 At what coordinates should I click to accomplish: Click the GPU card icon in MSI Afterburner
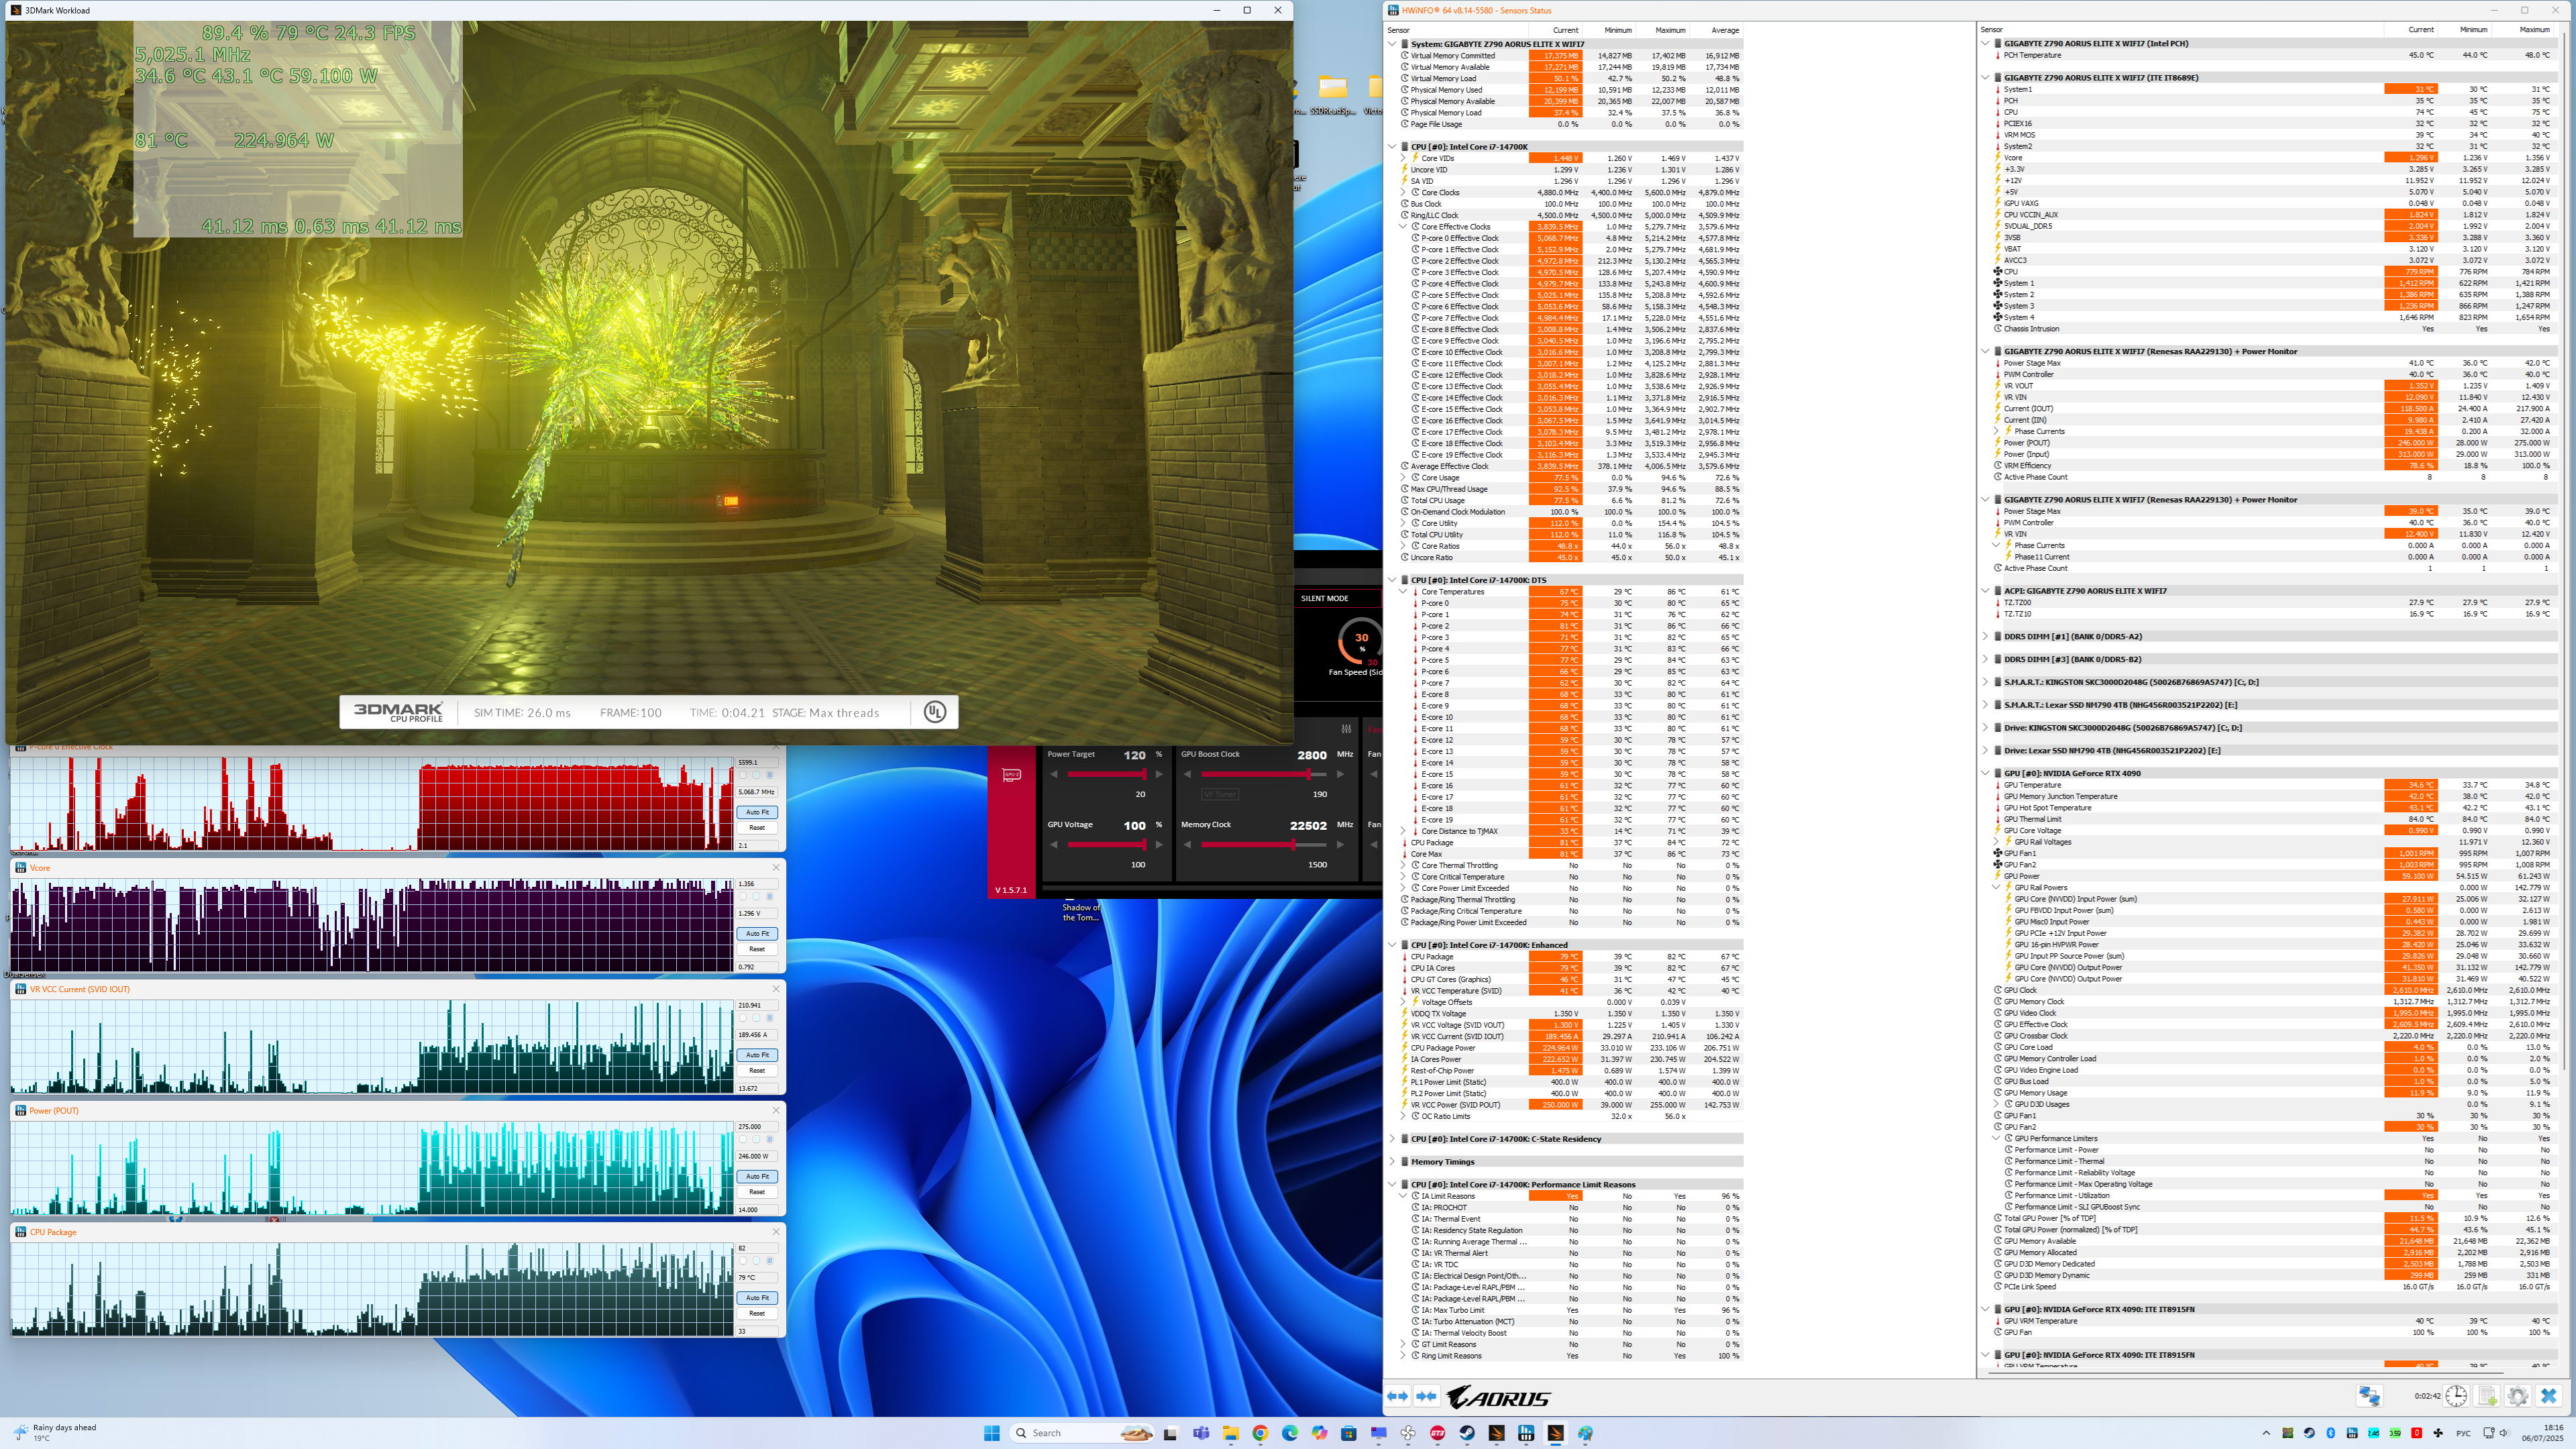click(x=1011, y=775)
